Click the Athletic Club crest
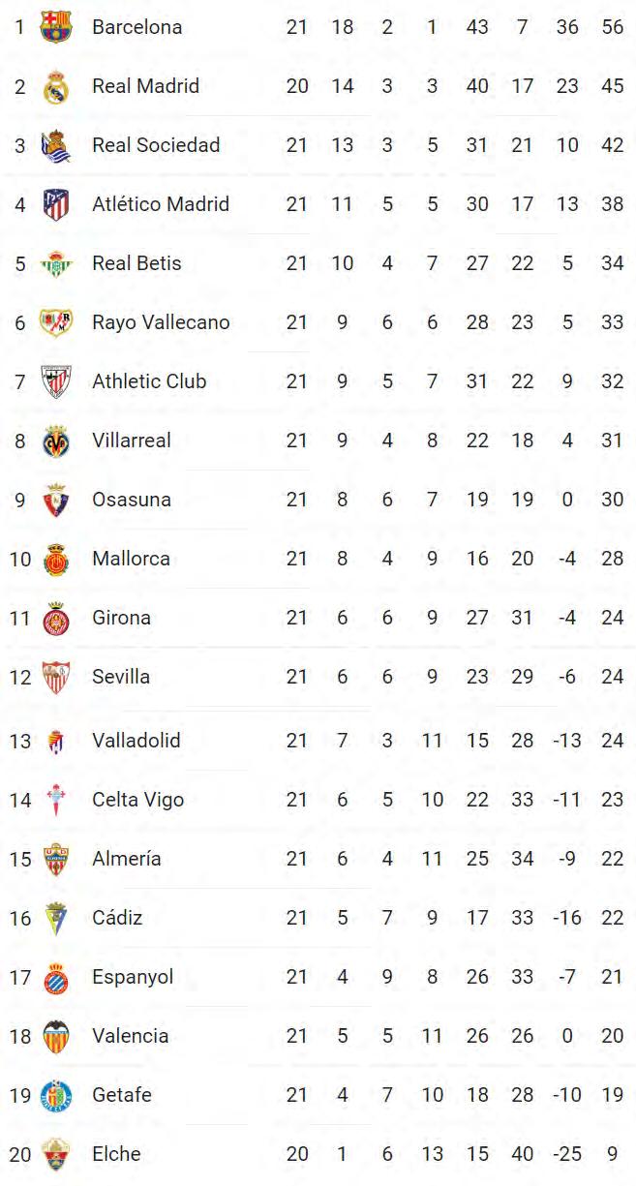Viewport: 636px width, 1186px height. point(56,381)
